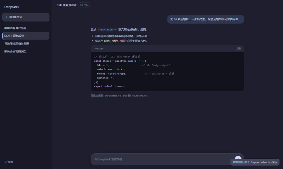Click the user message bubble about 16 套主题
Viewport: 283px width, 169px height.
pos(205,19)
